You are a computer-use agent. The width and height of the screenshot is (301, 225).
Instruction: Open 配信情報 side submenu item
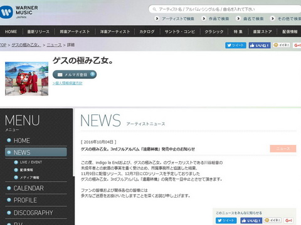click(x=26, y=170)
